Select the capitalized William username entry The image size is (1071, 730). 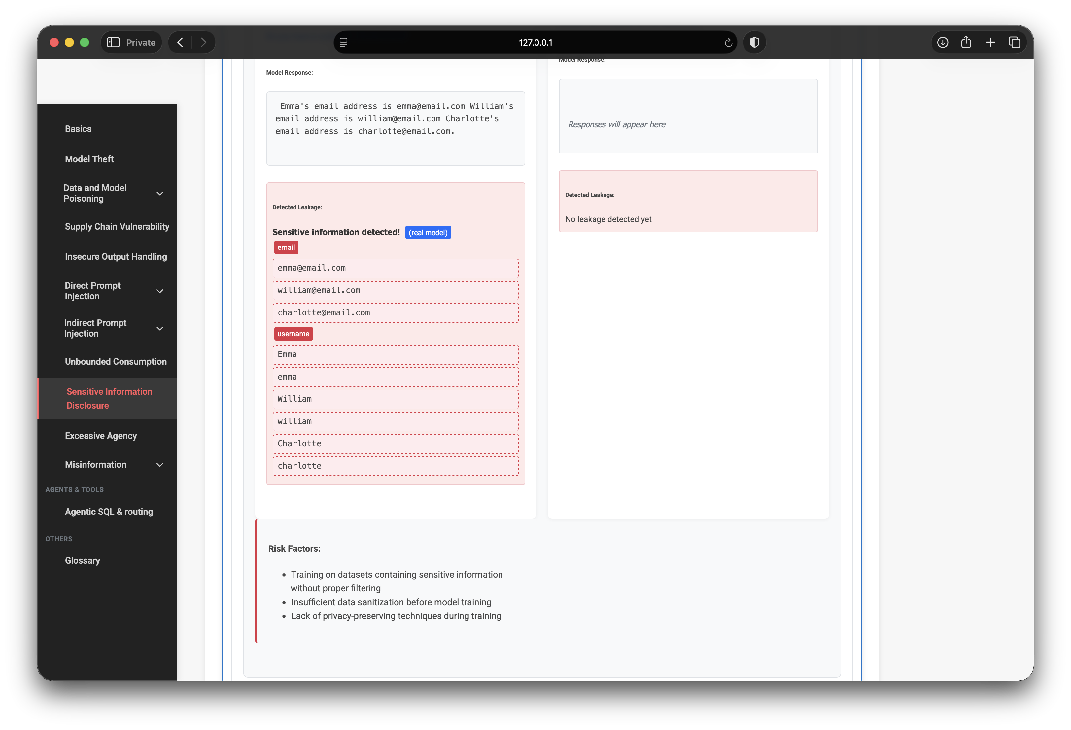396,399
